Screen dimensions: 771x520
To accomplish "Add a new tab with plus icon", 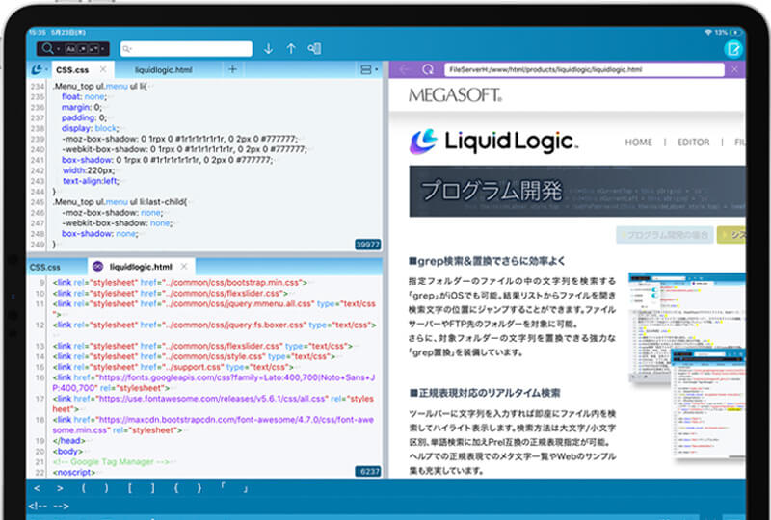I will point(232,70).
